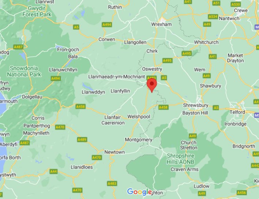This screenshot has height=199, width=259.
Task: Click the A458 road shield near Shrewsbury
Action: coord(163,107)
